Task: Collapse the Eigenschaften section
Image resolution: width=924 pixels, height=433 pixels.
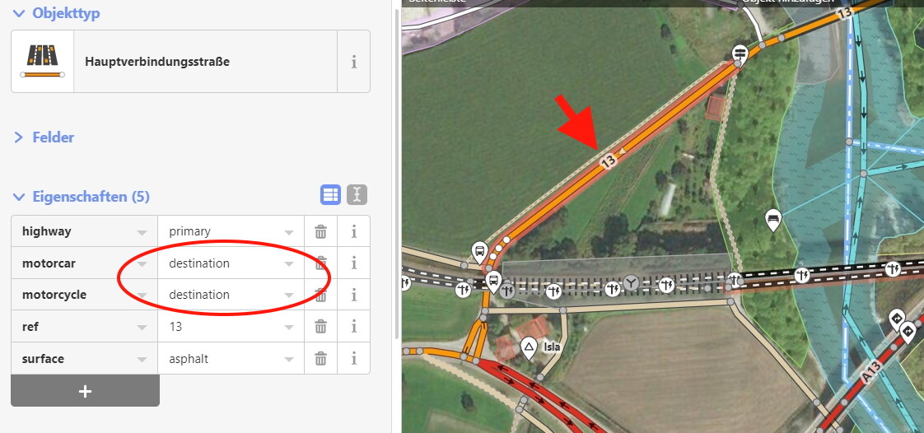Action: 82,197
